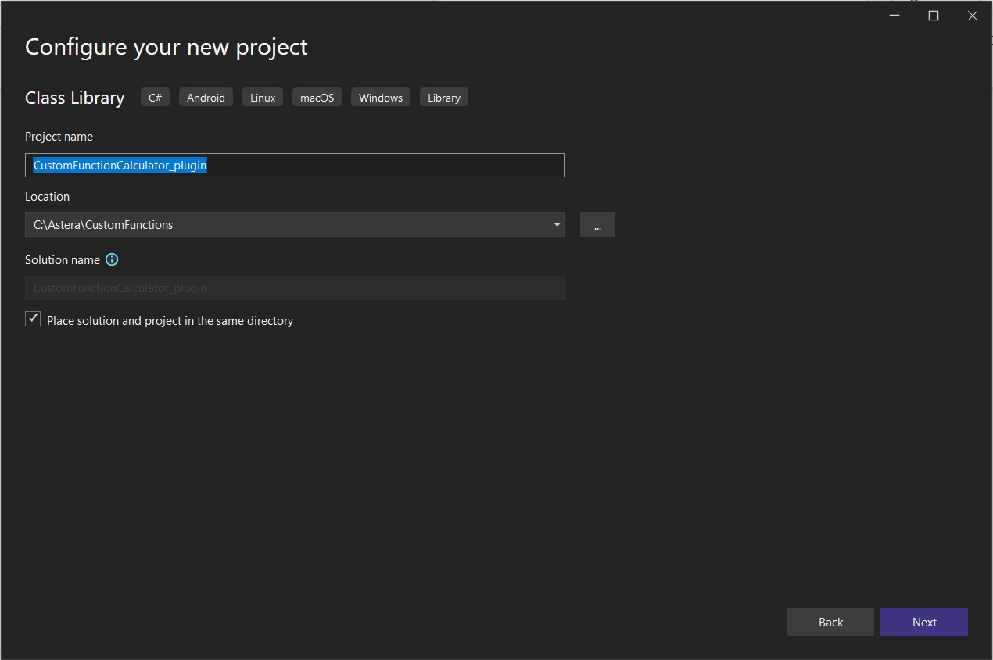Uncheck Place solution and project in same directory
Viewport: 993px width, 660px height.
tap(33, 319)
